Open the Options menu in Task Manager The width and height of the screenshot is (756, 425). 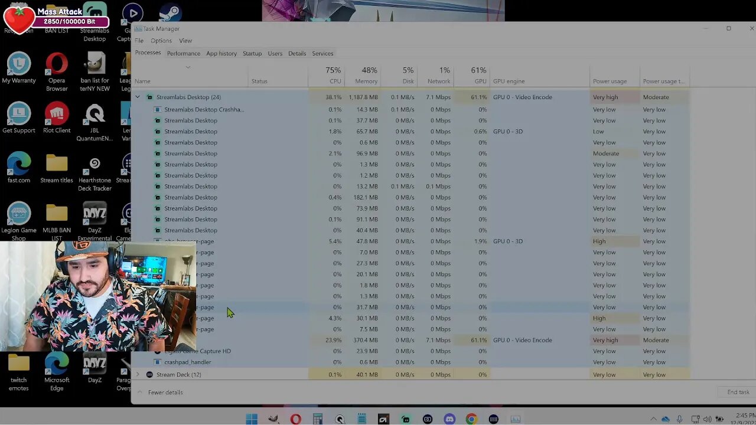pyautogui.click(x=161, y=41)
